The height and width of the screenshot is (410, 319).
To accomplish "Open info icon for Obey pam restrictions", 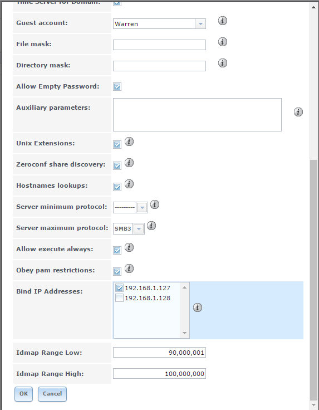I will [x=129, y=269].
